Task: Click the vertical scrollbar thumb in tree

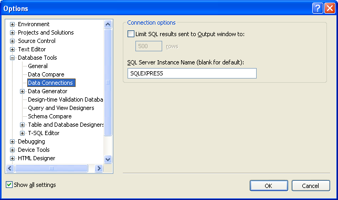Action: 108,82
